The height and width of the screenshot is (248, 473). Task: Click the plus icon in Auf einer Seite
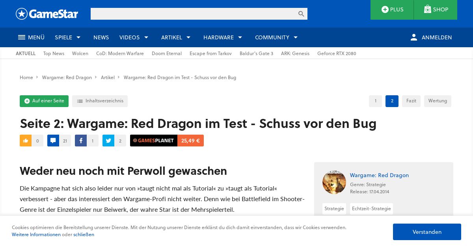pyautogui.click(x=27, y=101)
